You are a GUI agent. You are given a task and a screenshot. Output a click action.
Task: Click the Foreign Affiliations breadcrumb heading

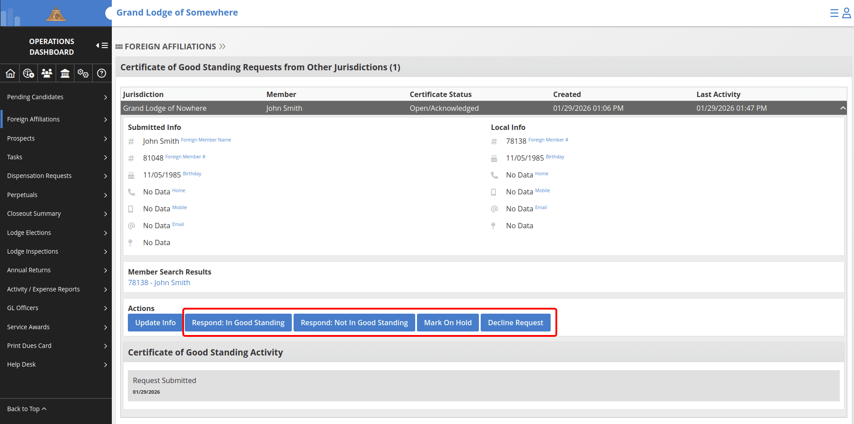tap(170, 47)
